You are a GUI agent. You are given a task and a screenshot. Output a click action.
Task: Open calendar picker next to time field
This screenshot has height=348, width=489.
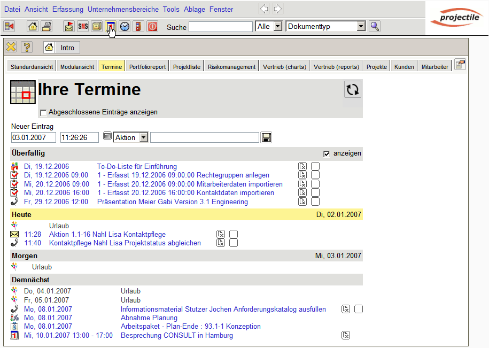107,137
